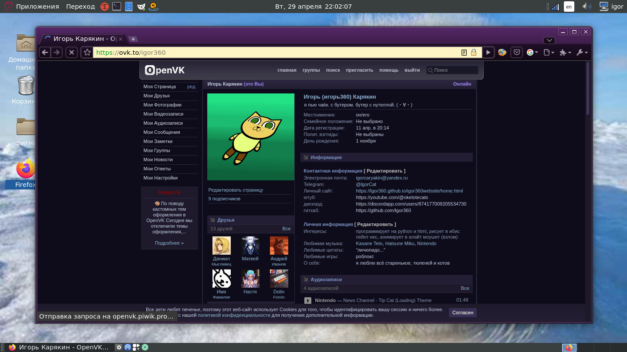This screenshot has width=627, height=352.
Task: Launch terminal from the top panel
Action: coord(116,7)
